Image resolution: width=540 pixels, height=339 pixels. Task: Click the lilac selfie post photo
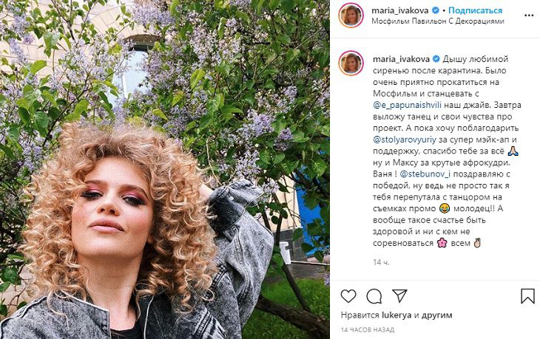tap(165, 170)
